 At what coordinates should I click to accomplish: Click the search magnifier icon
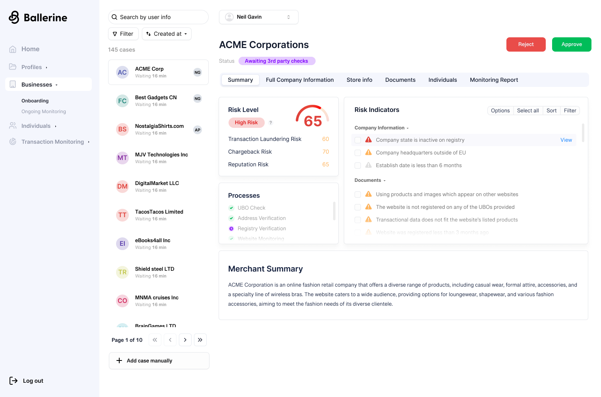115,17
